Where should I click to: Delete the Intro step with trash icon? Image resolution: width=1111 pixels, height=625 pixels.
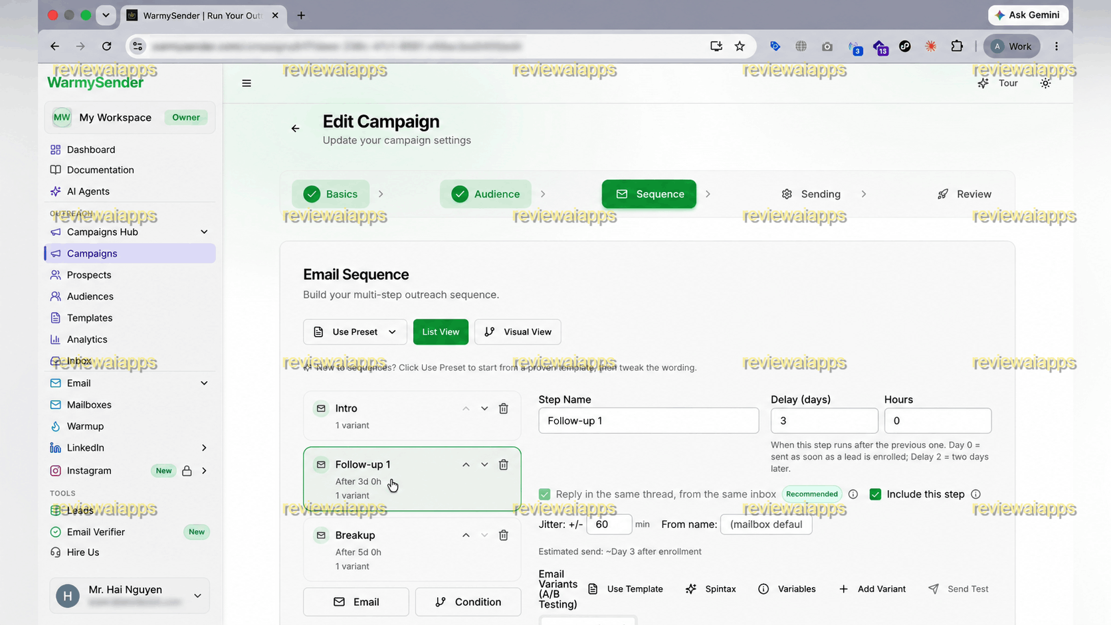(x=504, y=408)
